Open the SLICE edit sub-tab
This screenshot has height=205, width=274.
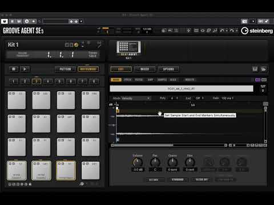point(173,80)
